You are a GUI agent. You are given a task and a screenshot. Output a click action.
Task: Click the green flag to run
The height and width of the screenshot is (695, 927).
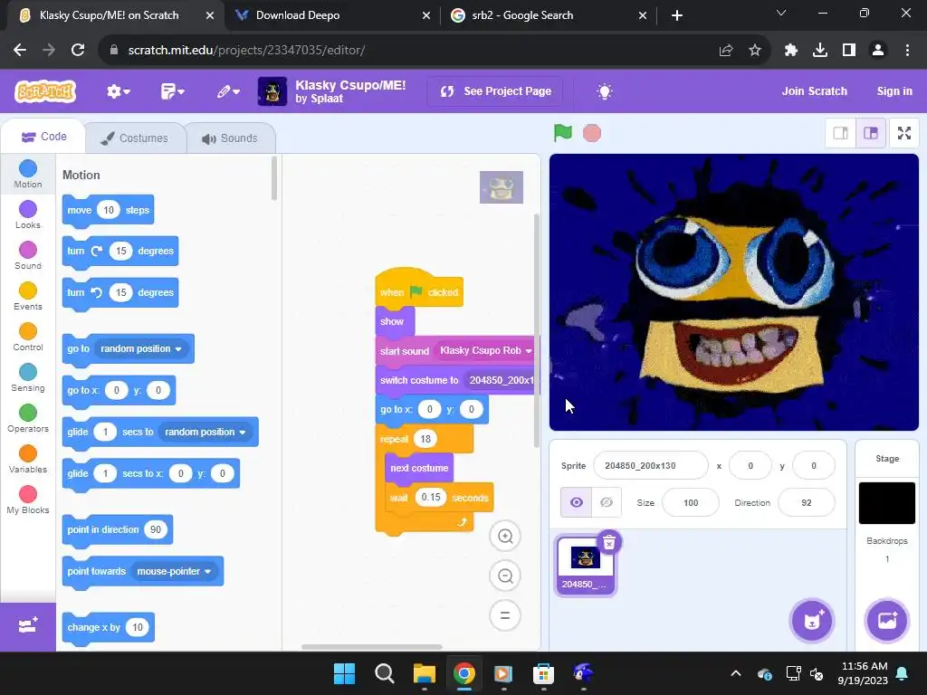[x=563, y=133]
